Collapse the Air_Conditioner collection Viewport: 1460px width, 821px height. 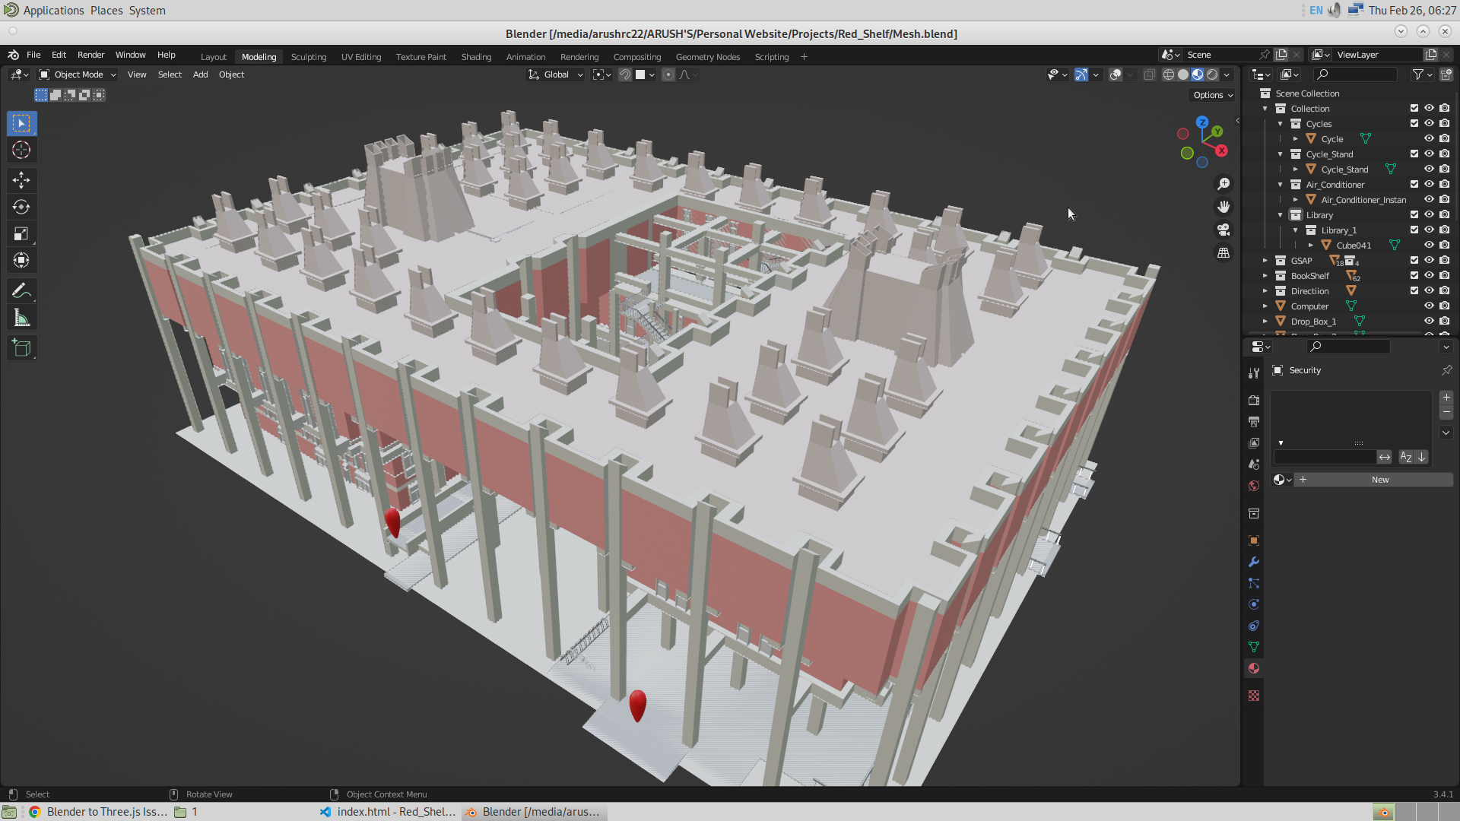tap(1280, 184)
